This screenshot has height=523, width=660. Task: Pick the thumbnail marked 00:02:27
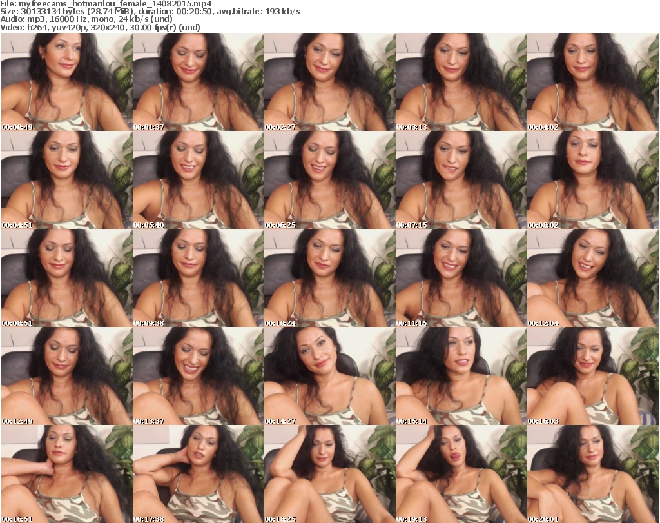pyautogui.click(x=329, y=82)
